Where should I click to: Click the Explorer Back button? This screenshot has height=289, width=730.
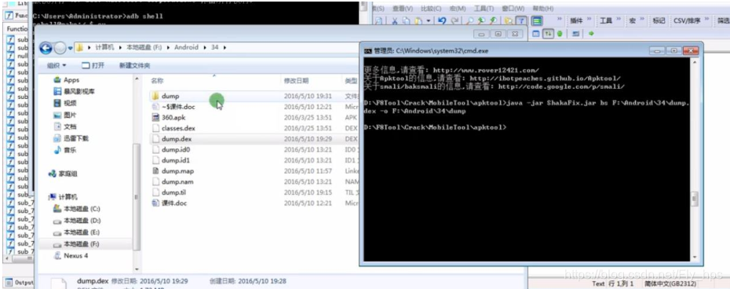46,48
